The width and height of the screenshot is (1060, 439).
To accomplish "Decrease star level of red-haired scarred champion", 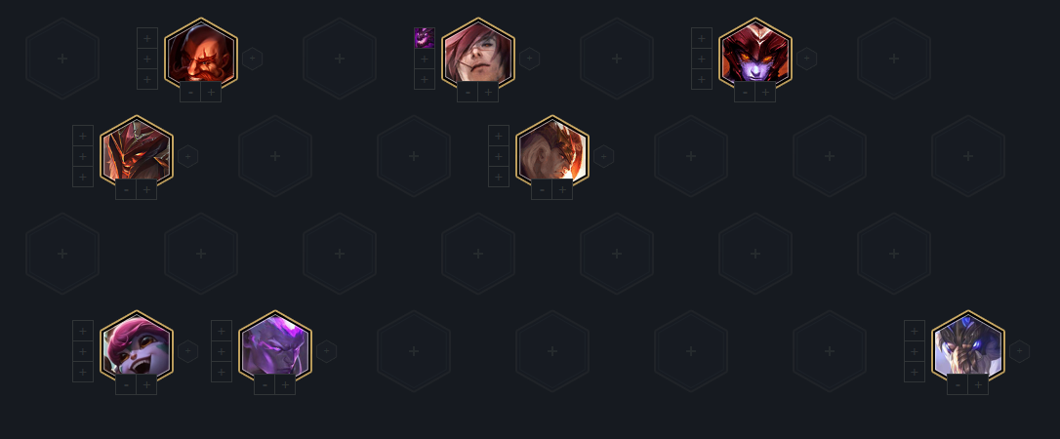I will point(468,93).
